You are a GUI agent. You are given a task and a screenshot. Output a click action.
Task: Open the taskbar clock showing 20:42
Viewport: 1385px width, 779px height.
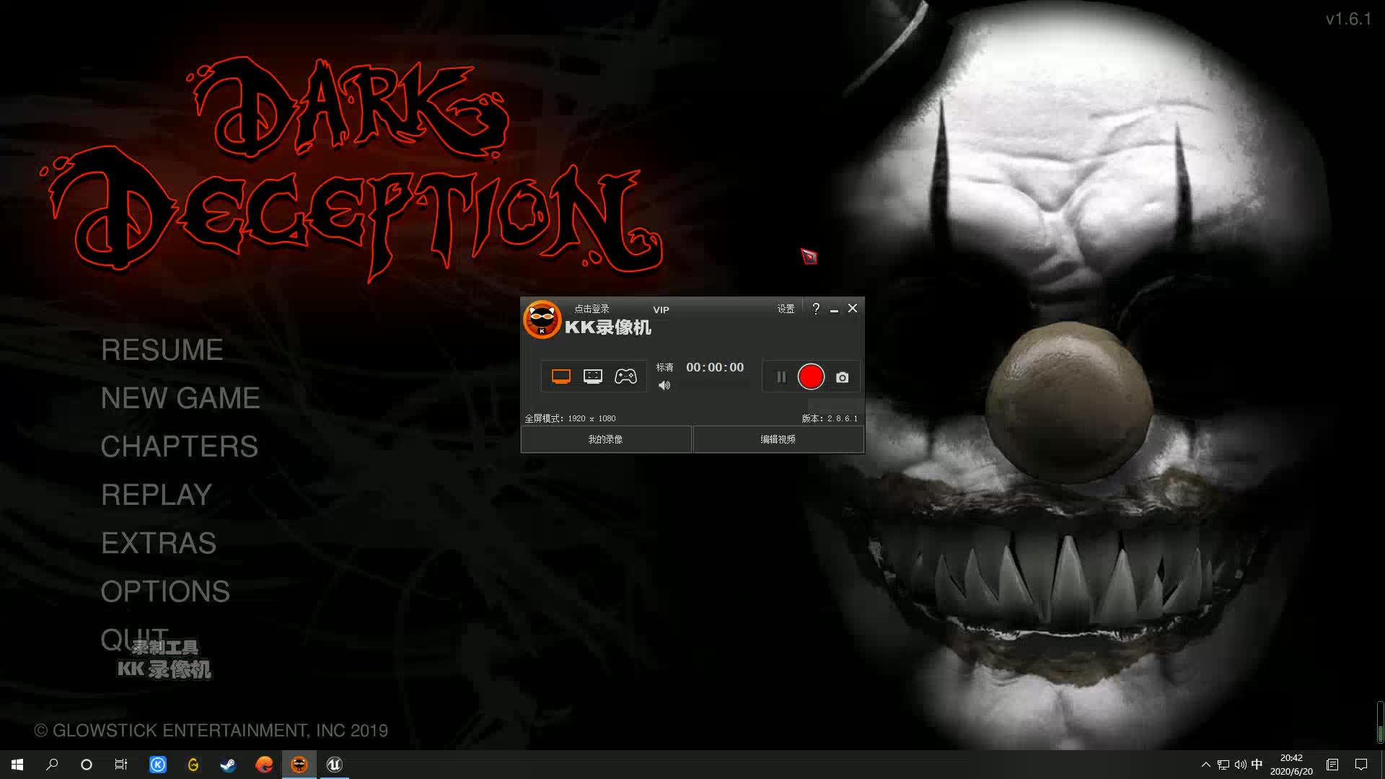pyautogui.click(x=1291, y=765)
